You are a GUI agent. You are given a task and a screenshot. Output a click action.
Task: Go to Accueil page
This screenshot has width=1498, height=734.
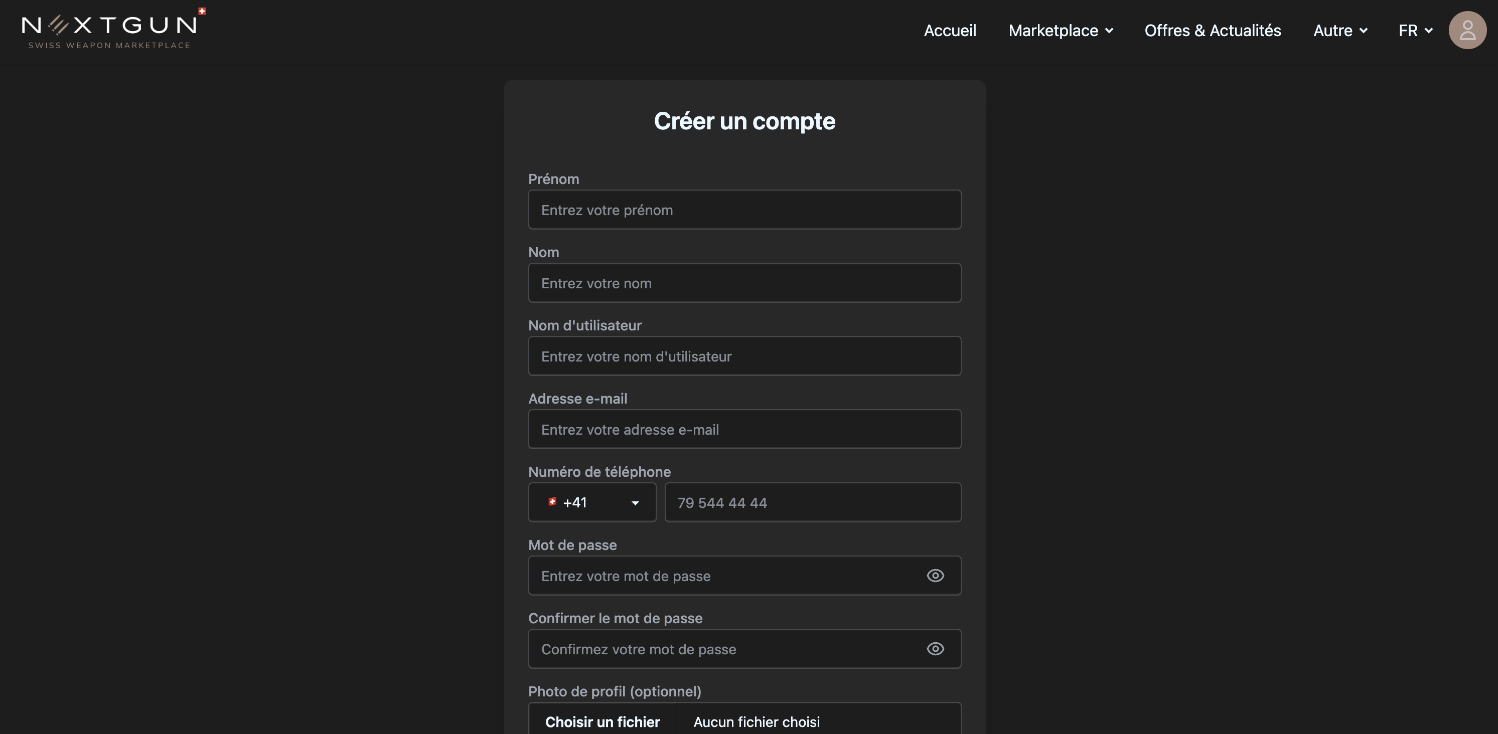click(950, 30)
